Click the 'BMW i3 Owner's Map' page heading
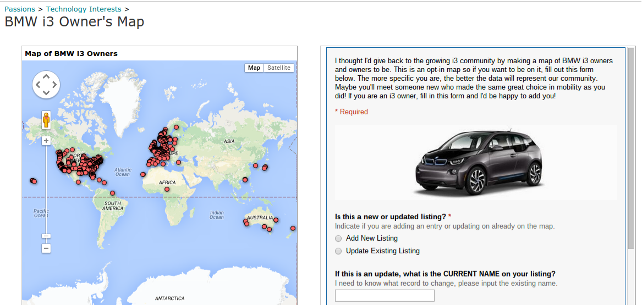 (x=74, y=21)
